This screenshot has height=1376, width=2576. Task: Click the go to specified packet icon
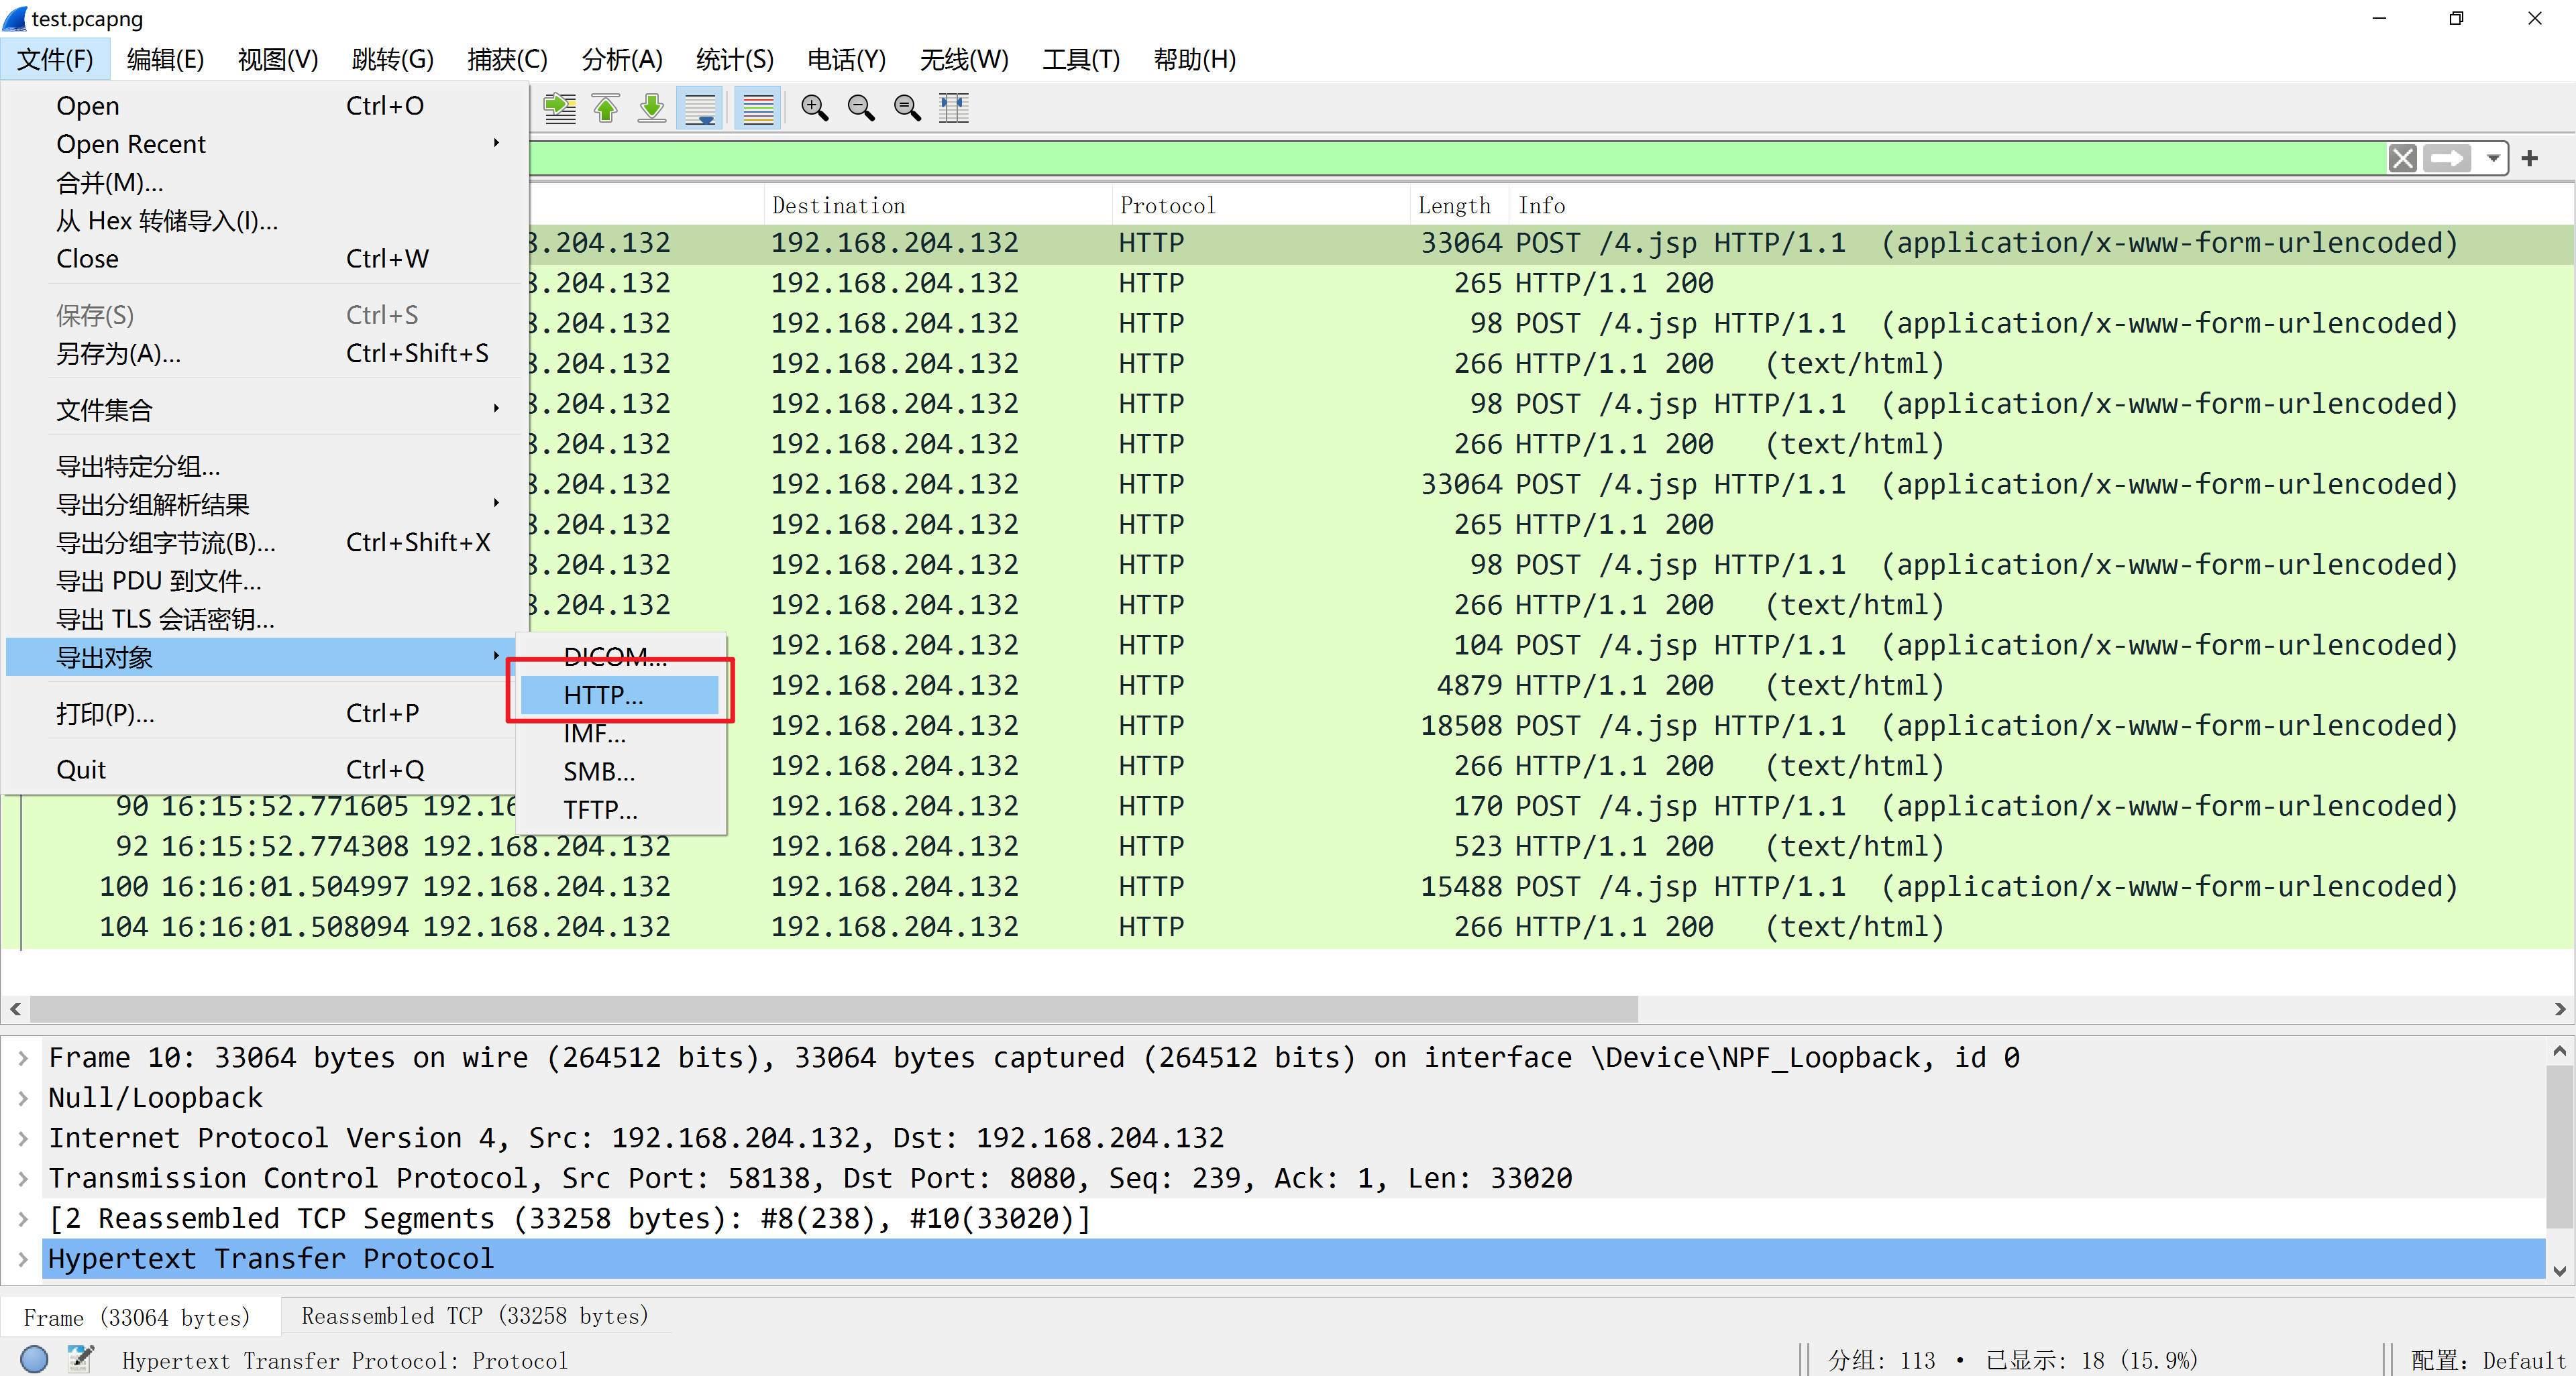pos(560,108)
